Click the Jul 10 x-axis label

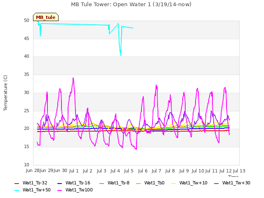pos(198,171)
